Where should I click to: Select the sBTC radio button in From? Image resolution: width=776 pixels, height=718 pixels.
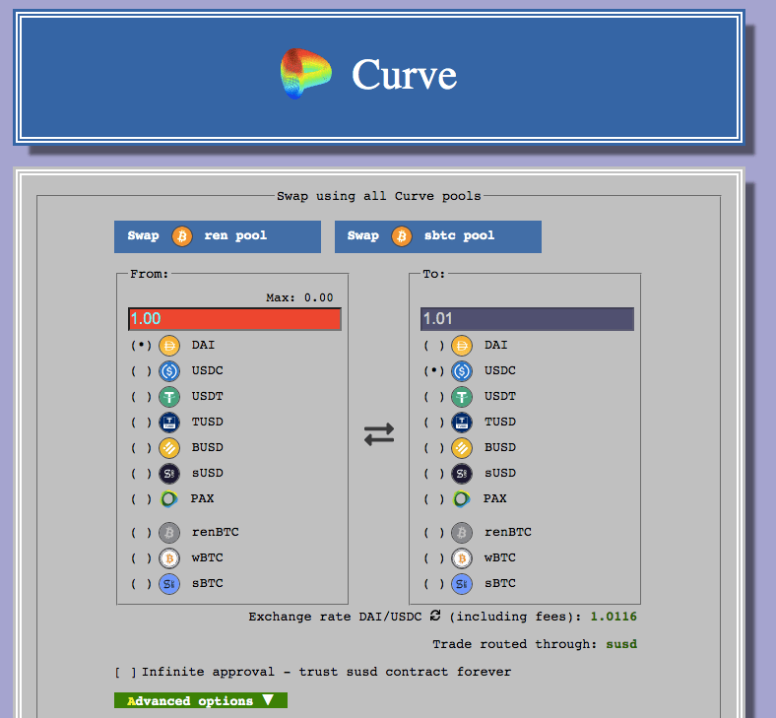pos(141,584)
